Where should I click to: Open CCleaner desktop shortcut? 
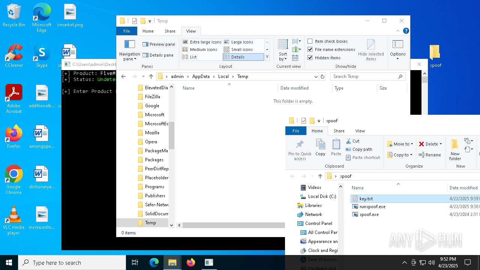coord(14,56)
